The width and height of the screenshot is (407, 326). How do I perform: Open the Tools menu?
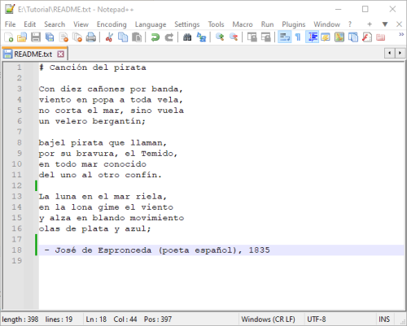(216, 24)
